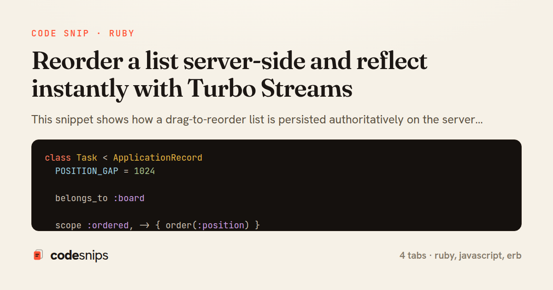Click the 'belongs_to :board' code line
Image resolution: width=553 pixels, height=290 pixels.
(100, 198)
